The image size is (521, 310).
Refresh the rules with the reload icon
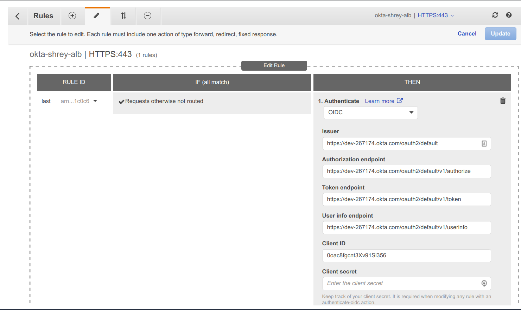[x=495, y=15]
